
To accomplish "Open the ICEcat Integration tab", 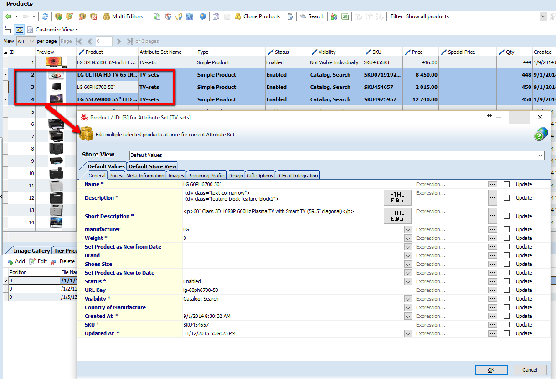I will click(x=298, y=176).
